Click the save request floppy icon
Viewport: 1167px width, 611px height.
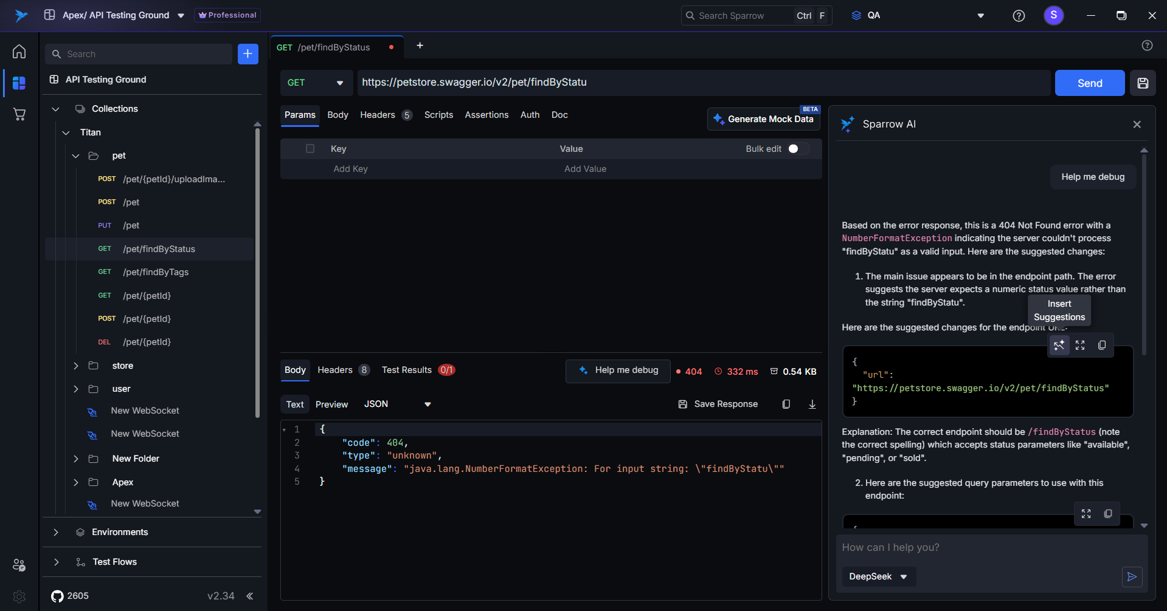[x=1143, y=83]
